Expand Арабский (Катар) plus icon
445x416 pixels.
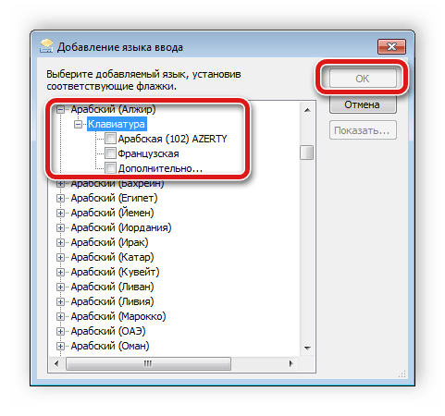pyautogui.click(x=60, y=257)
